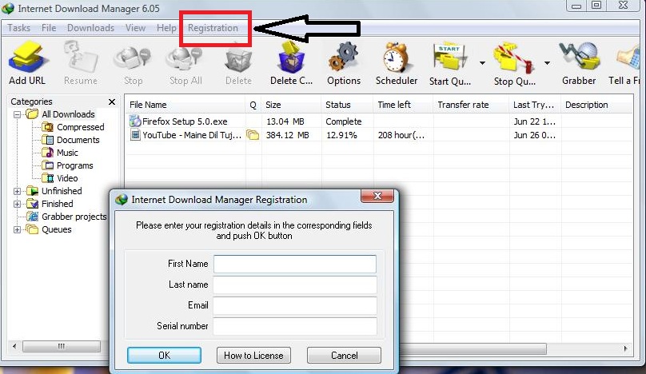Select the Unfinished folder label
The image size is (646, 374).
point(62,191)
